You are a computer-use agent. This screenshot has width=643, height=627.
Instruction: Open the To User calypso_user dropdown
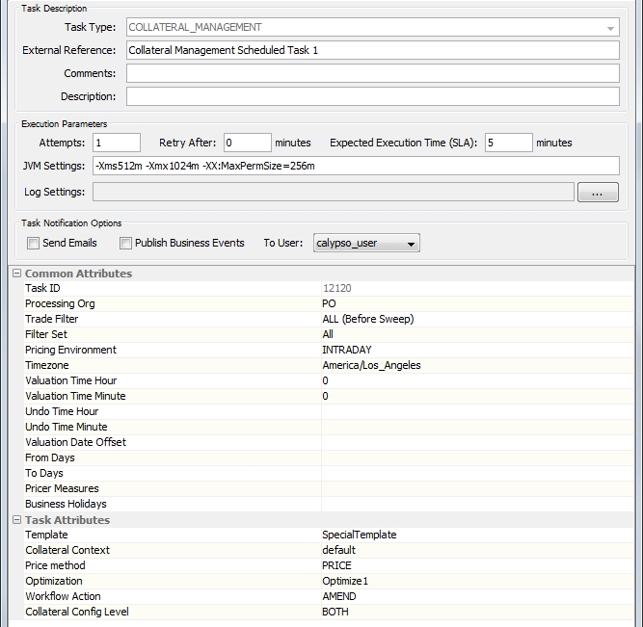(x=366, y=243)
